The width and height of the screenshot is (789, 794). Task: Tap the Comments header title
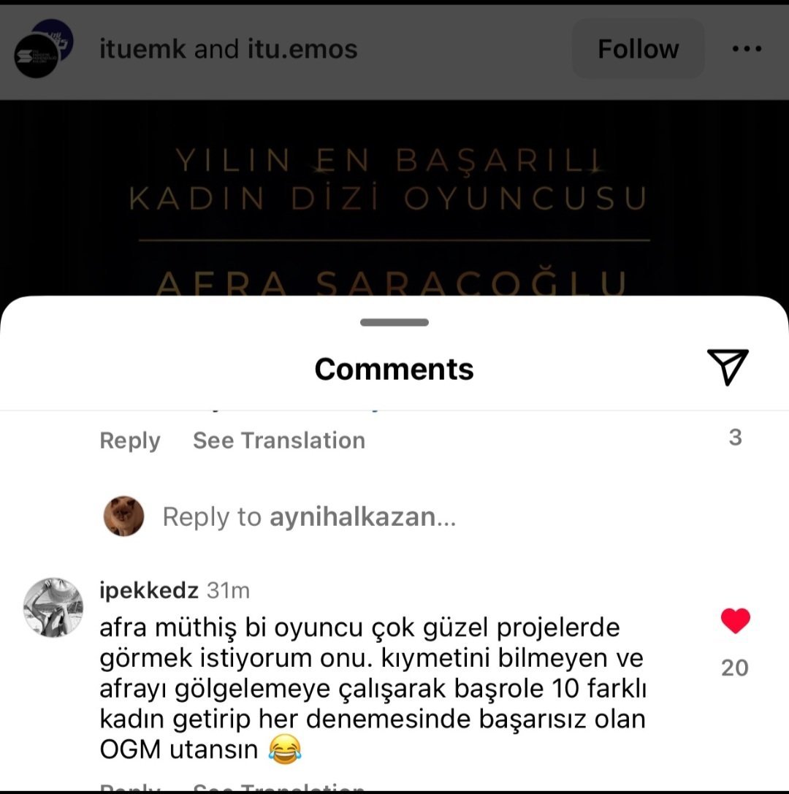coord(394,369)
